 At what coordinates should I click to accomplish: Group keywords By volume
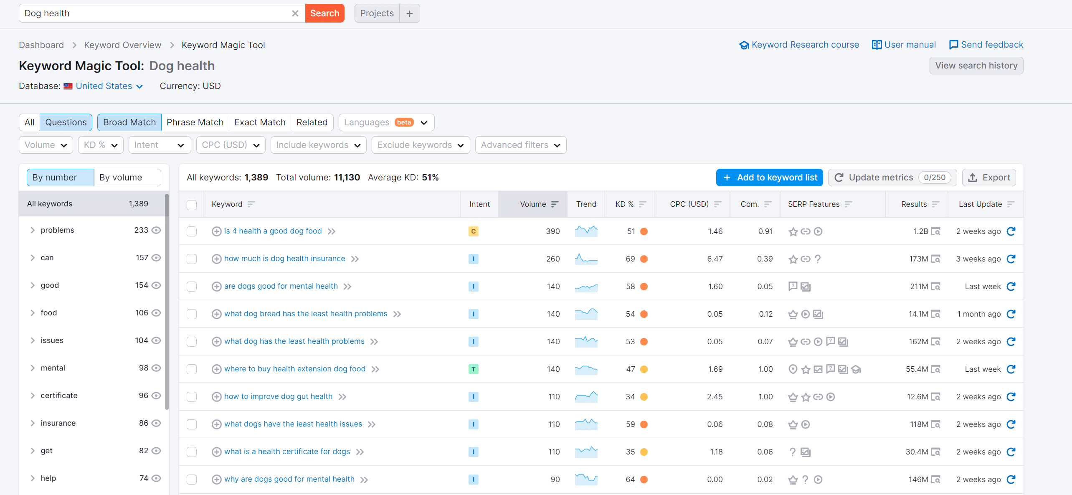tap(127, 178)
